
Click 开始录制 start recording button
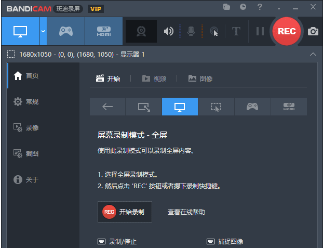pyautogui.click(x=125, y=212)
